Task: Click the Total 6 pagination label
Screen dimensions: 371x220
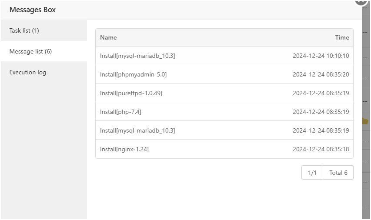Action: [x=338, y=173]
